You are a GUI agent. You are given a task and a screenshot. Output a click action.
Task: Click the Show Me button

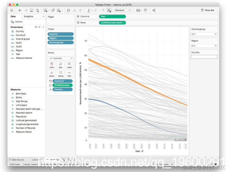(x=207, y=10)
